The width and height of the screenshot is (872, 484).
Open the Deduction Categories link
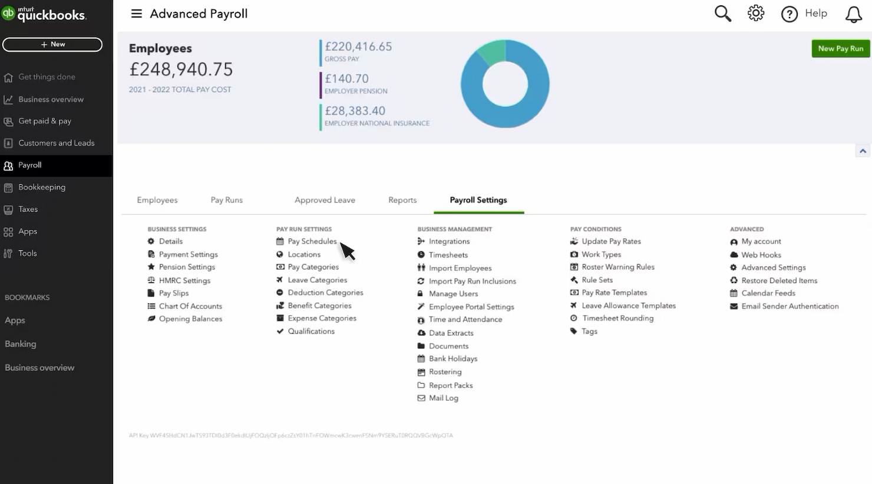click(x=325, y=292)
